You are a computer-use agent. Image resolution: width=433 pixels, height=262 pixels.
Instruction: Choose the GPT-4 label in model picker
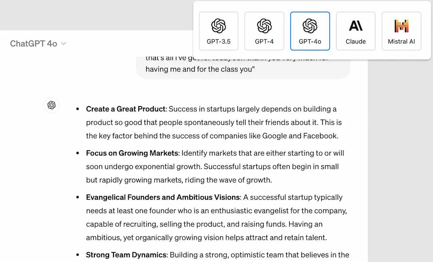click(x=264, y=42)
